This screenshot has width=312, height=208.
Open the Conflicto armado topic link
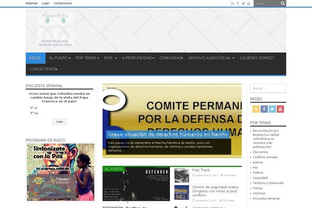265,157
